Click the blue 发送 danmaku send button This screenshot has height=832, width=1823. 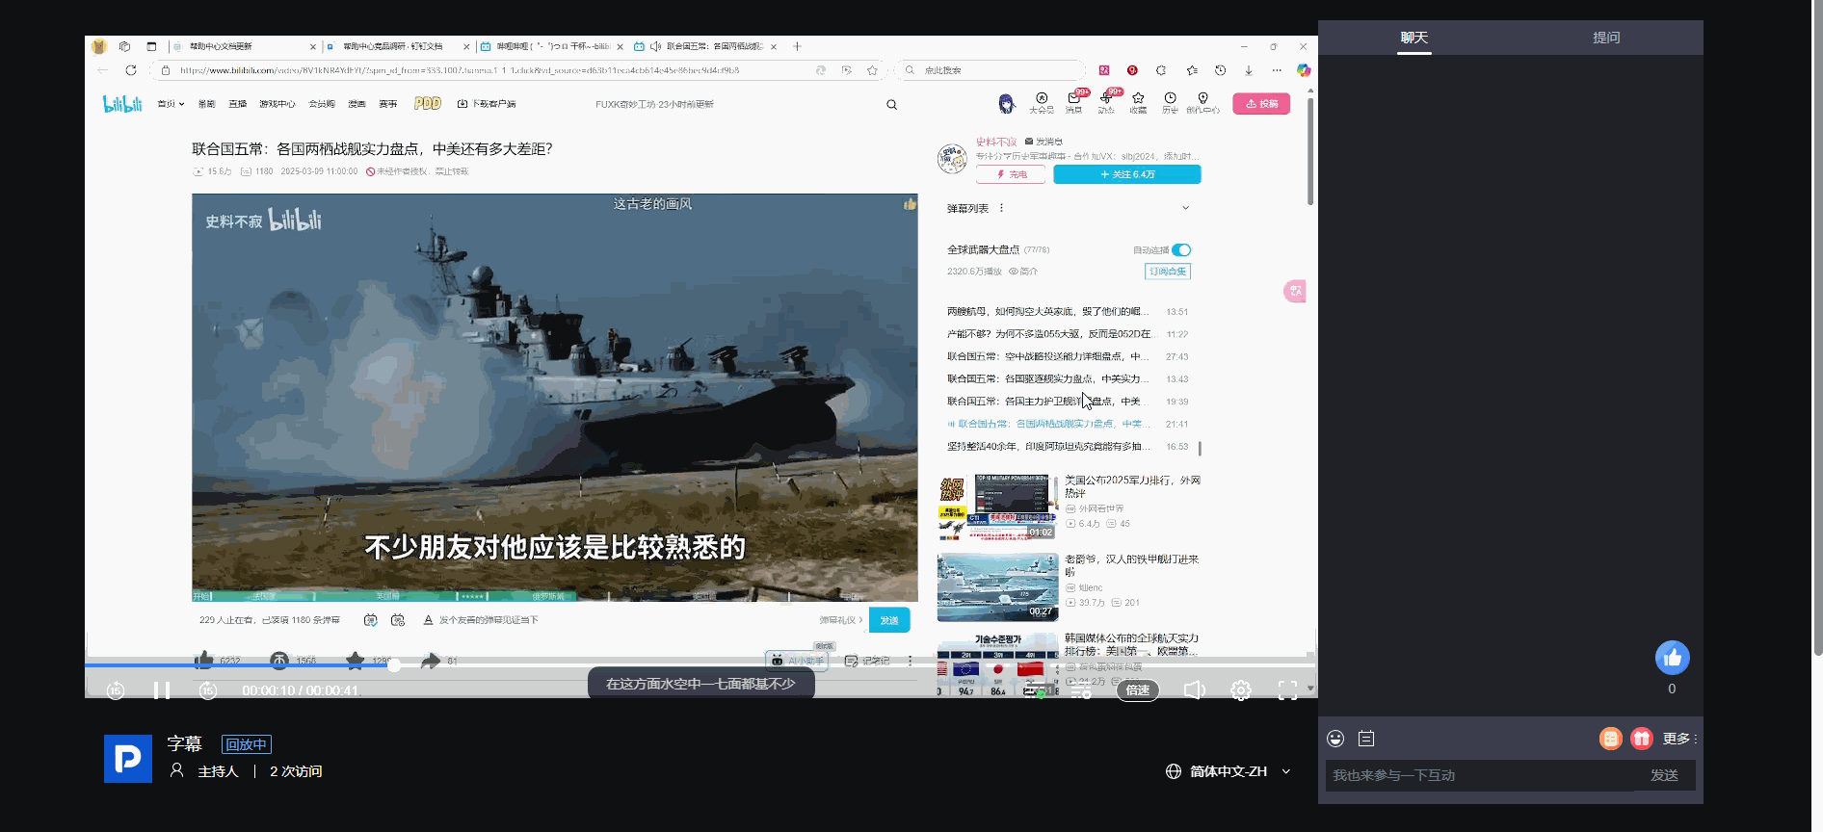coord(889,620)
